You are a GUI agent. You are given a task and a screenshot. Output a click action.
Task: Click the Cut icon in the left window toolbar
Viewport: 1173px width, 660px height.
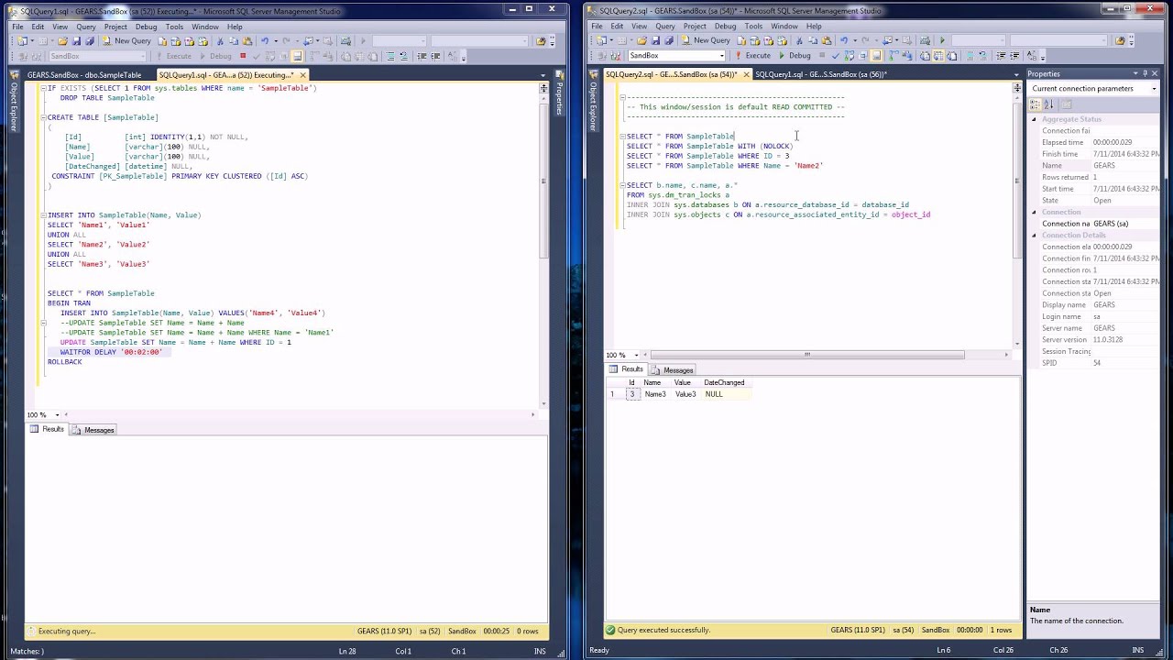[220, 40]
